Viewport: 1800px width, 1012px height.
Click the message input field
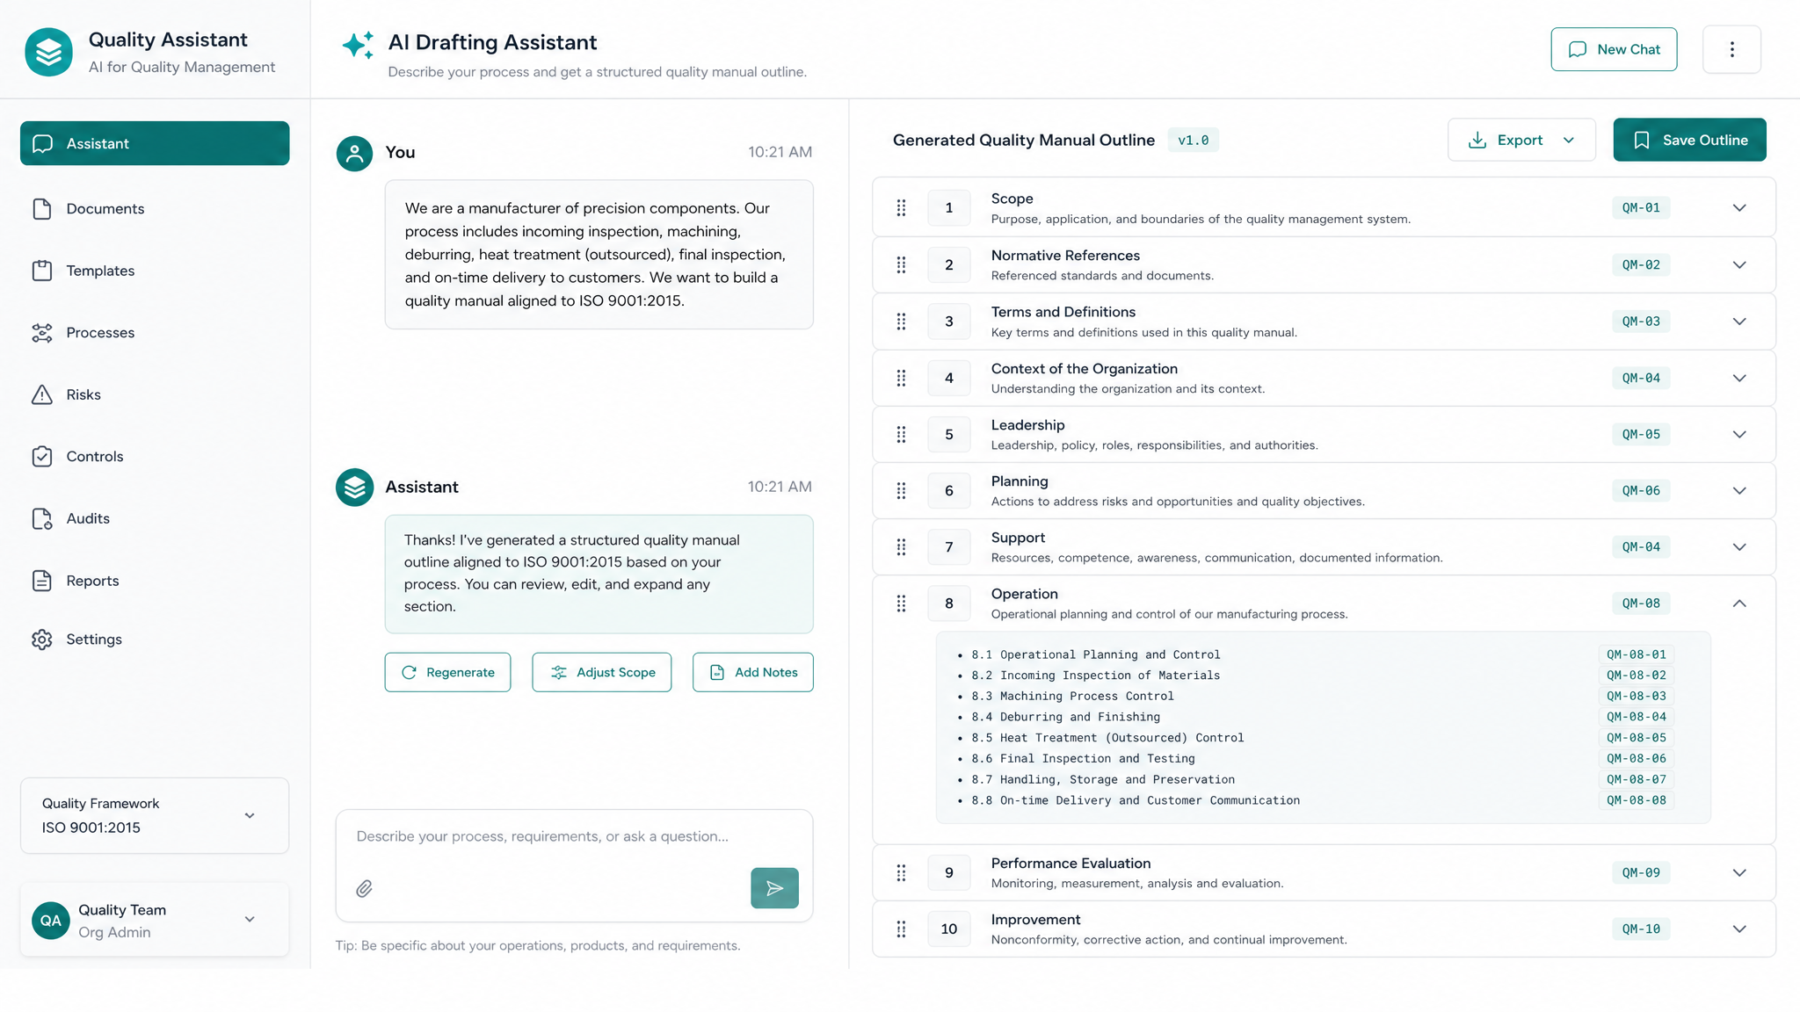574,836
